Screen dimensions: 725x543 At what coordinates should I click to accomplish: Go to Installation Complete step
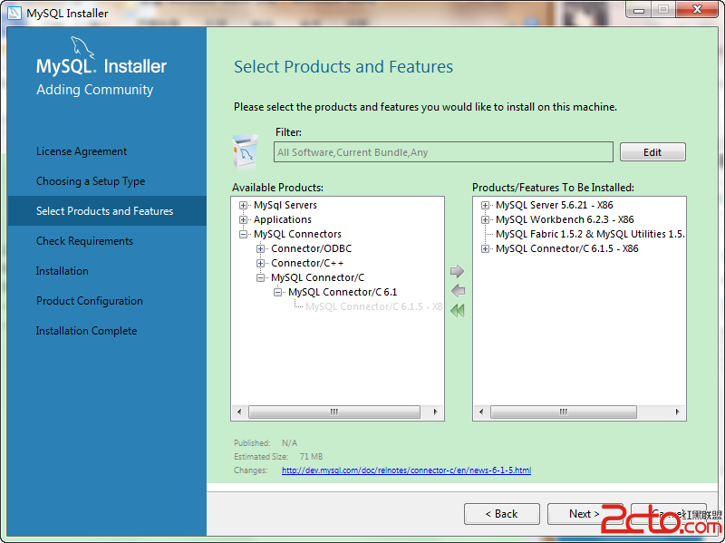click(x=86, y=331)
